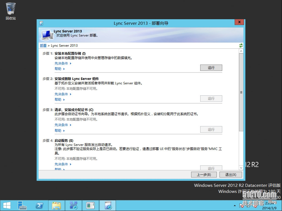This screenshot has height=211, width=282.
Task: Click step 4 title 启动服务 (S)
Action: coord(64,140)
